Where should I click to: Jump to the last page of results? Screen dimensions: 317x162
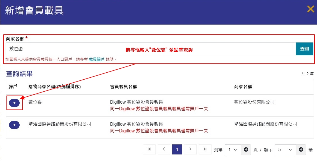tap(205, 149)
